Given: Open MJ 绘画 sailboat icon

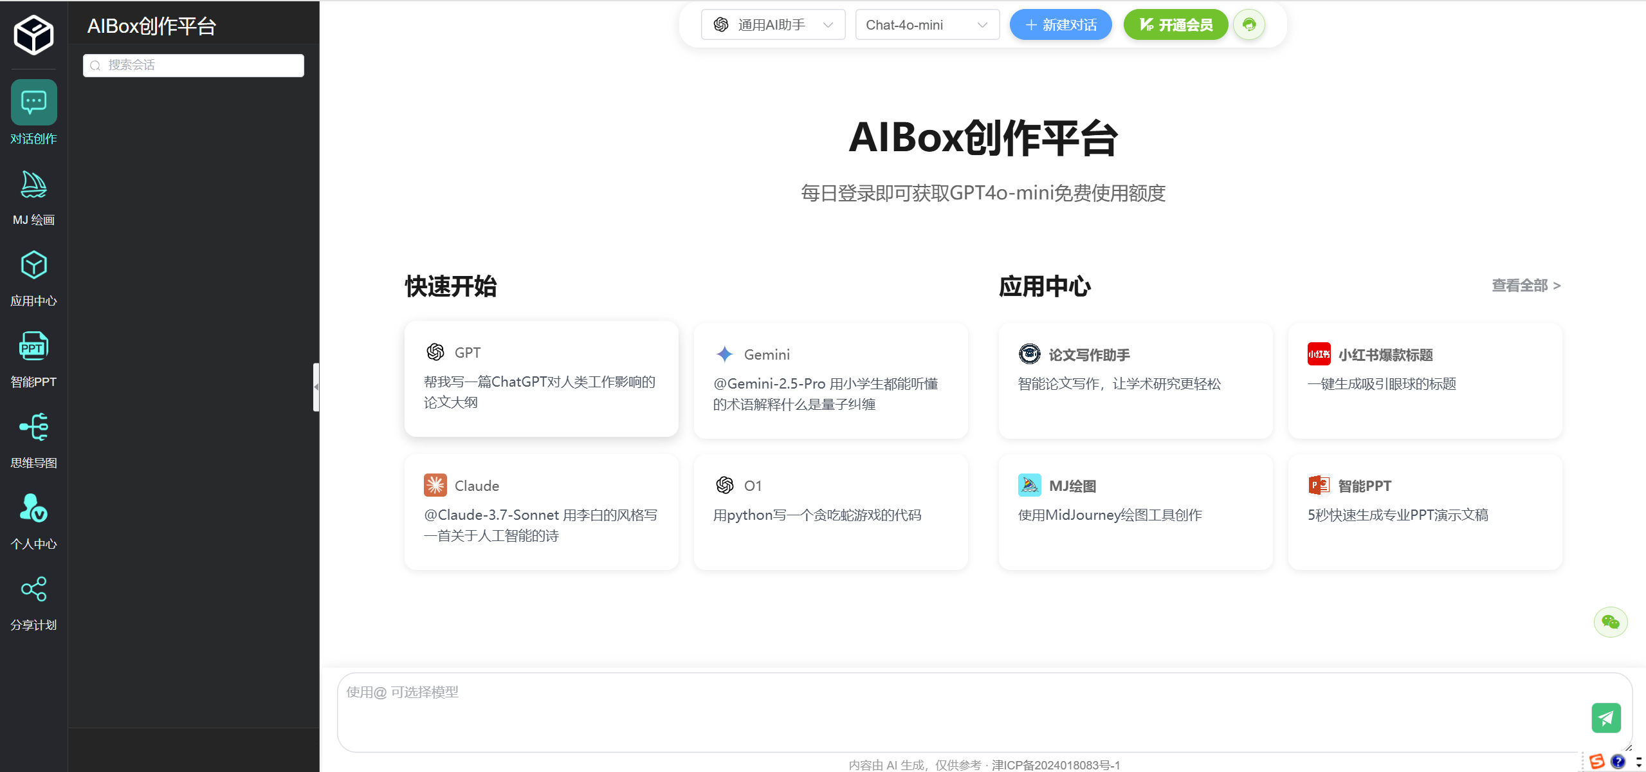Looking at the screenshot, I should coord(33,185).
